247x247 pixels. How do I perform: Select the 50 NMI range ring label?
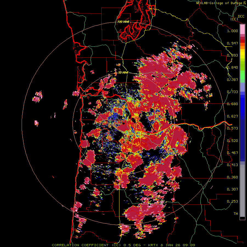(x=123, y=72)
